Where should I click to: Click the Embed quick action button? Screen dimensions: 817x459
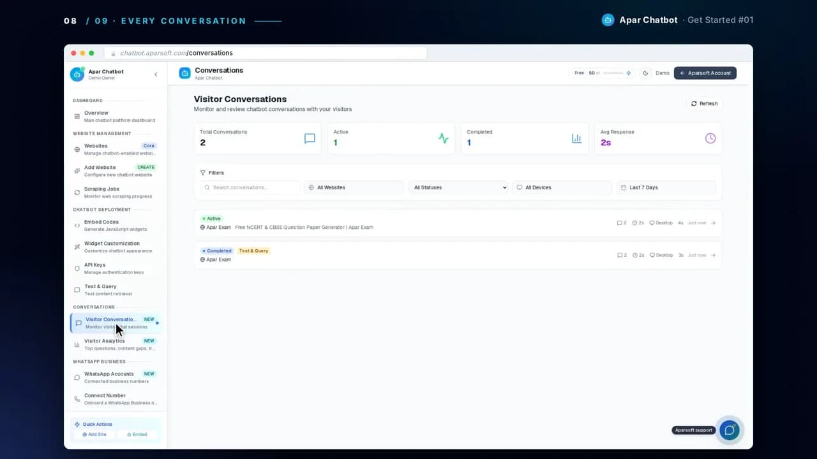(x=137, y=434)
